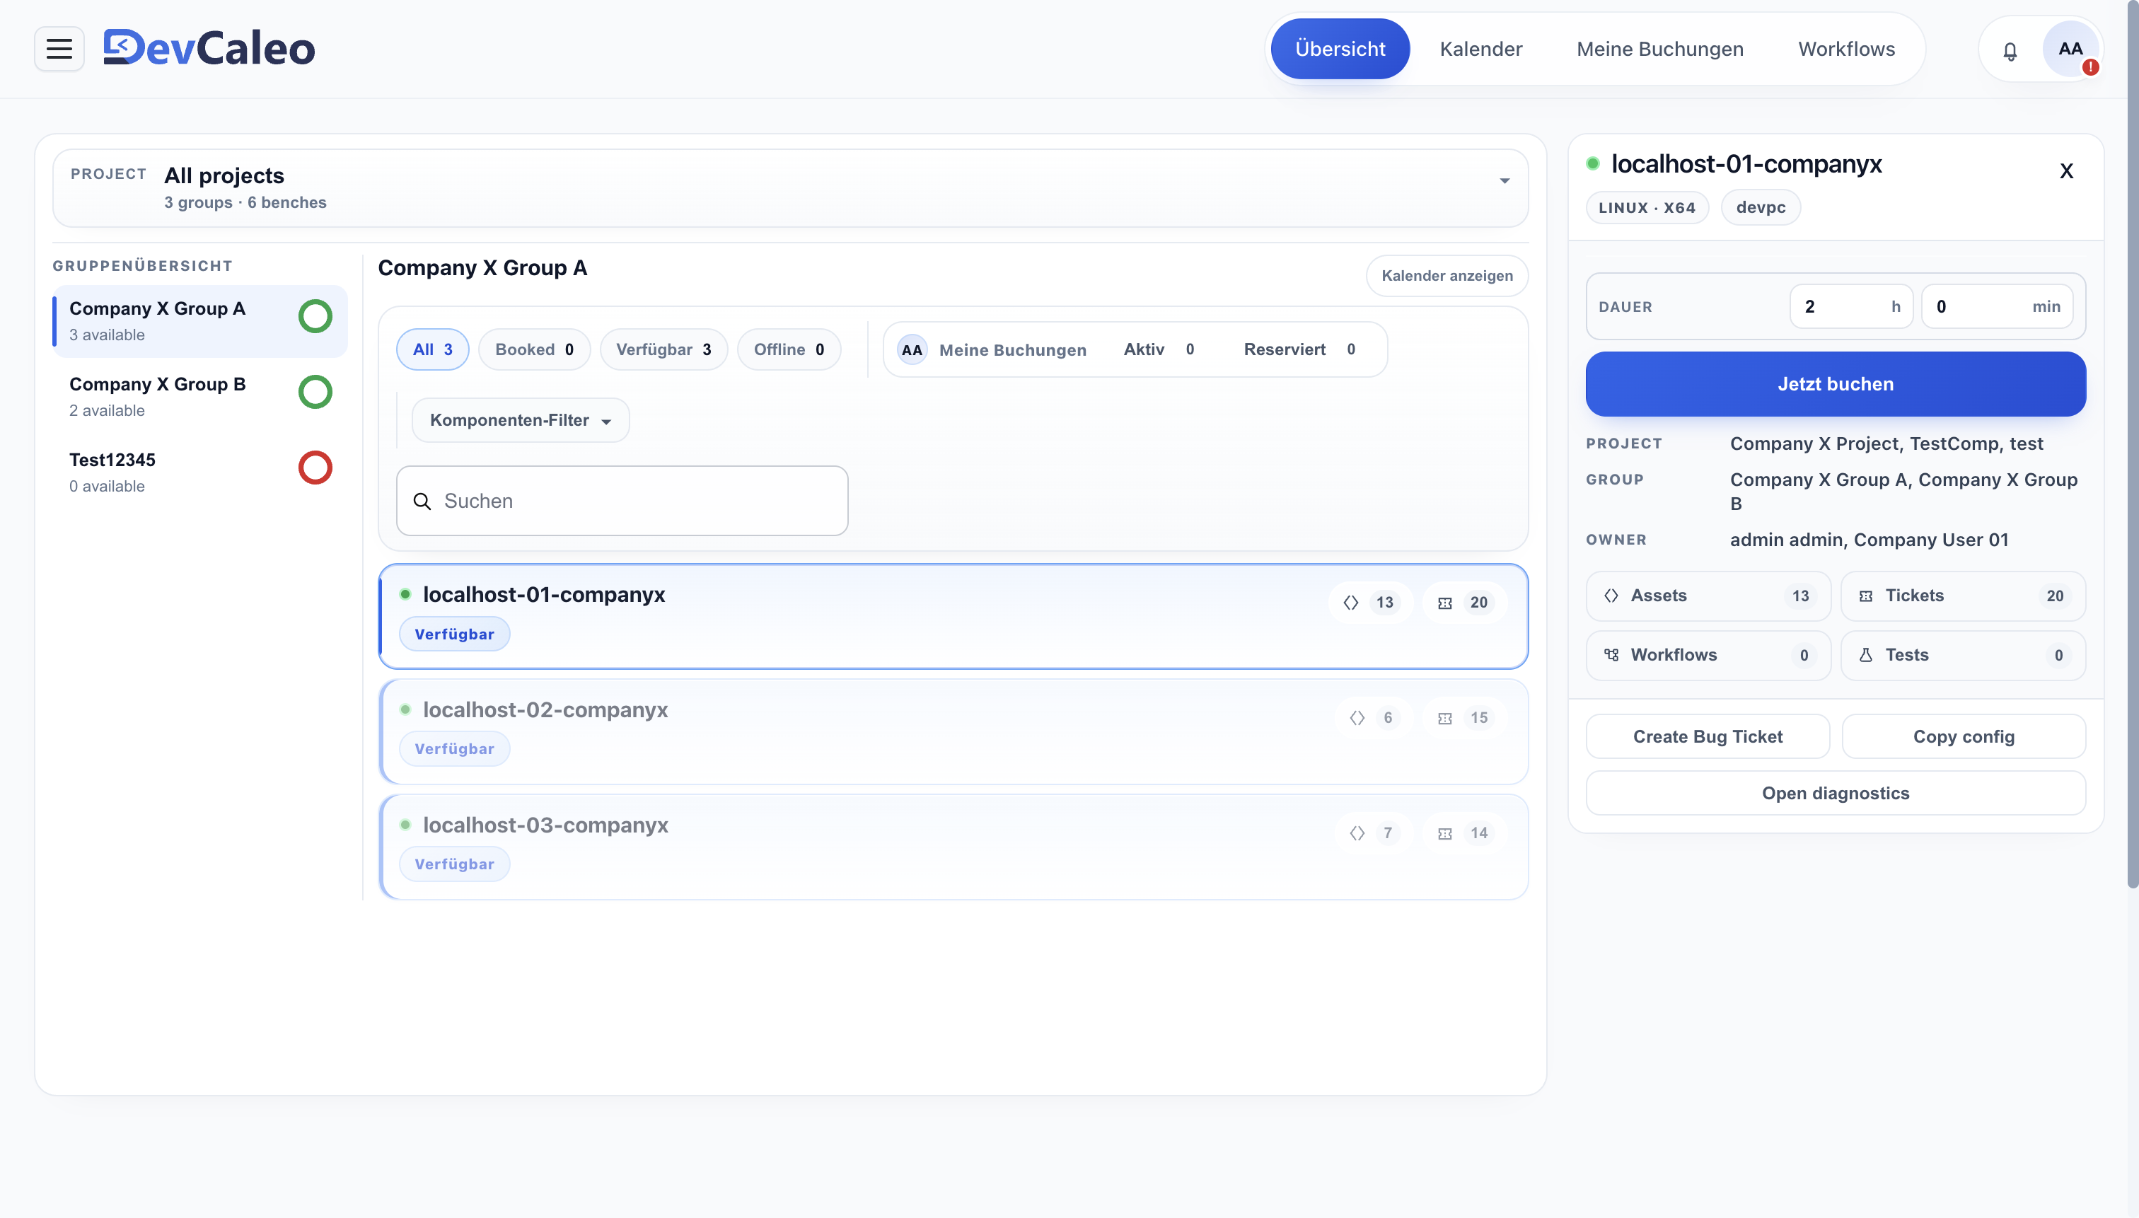Switch to the Kalender tab

pyautogui.click(x=1480, y=49)
